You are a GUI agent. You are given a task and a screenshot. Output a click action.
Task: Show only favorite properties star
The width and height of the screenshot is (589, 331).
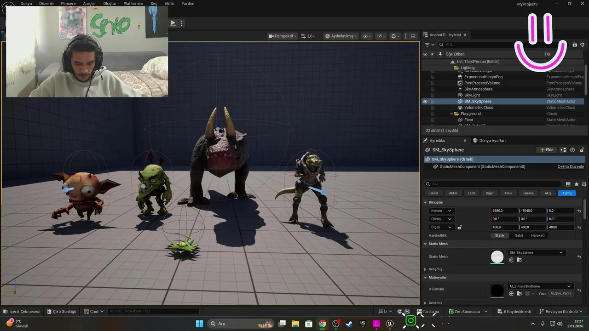coord(576,184)
